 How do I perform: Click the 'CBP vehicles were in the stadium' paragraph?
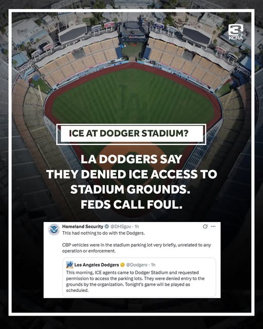136,248
